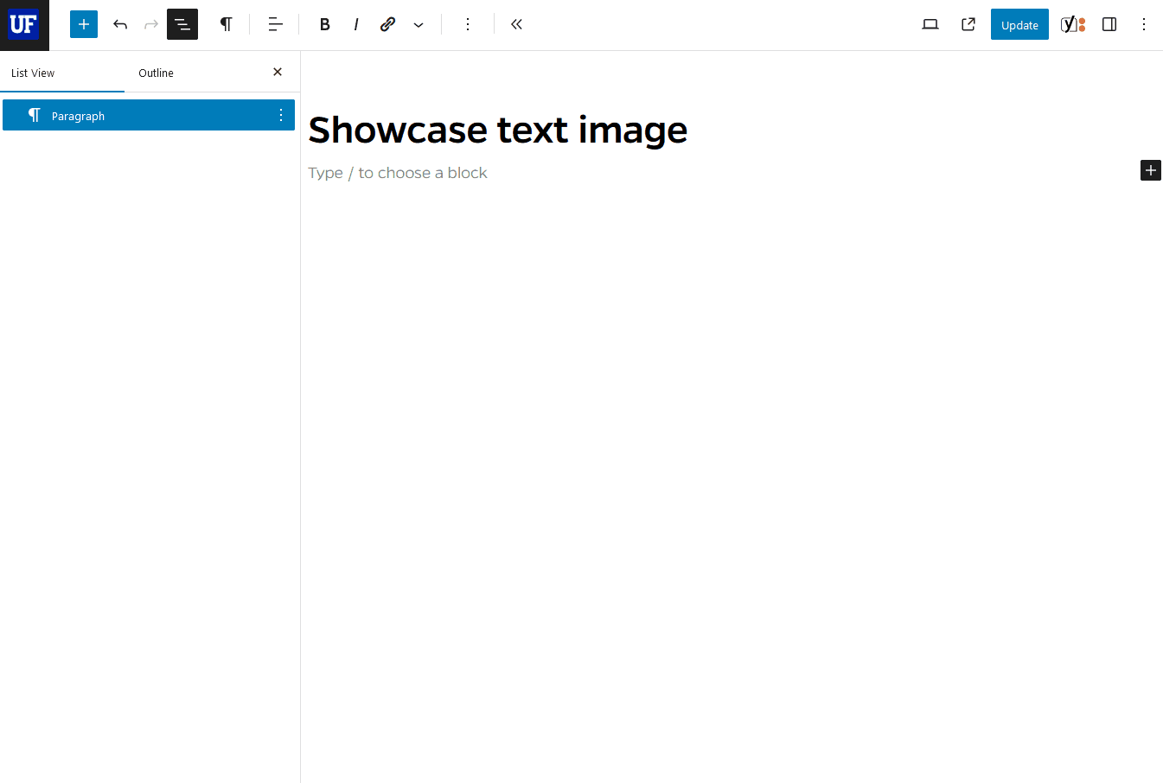This screenshot has width=1163, height=783.
Task: Toggle bold formatting
Action: [x=324, y=24]
